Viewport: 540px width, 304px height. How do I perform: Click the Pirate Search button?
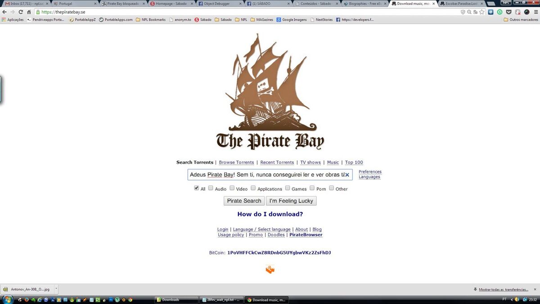[x=244, y=201]
